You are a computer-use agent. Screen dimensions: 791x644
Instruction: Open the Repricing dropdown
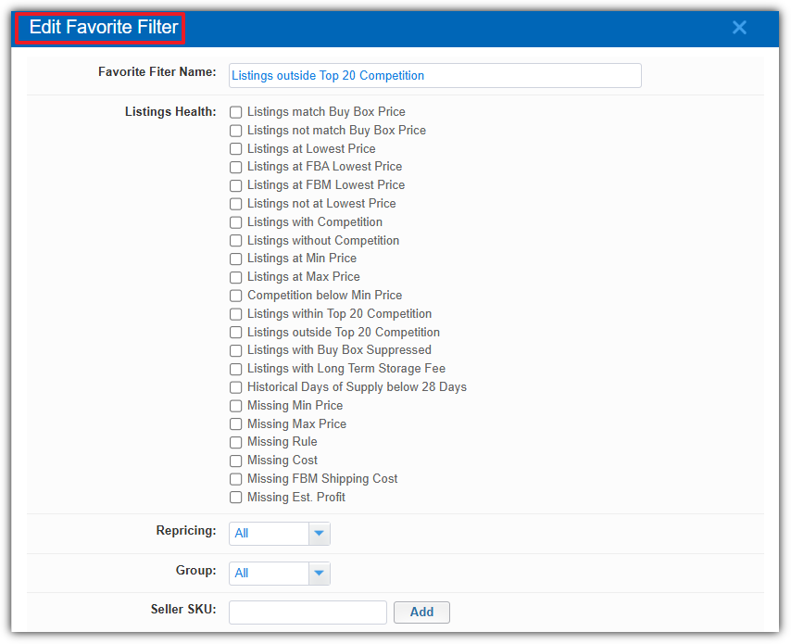(x=280, y=534)
